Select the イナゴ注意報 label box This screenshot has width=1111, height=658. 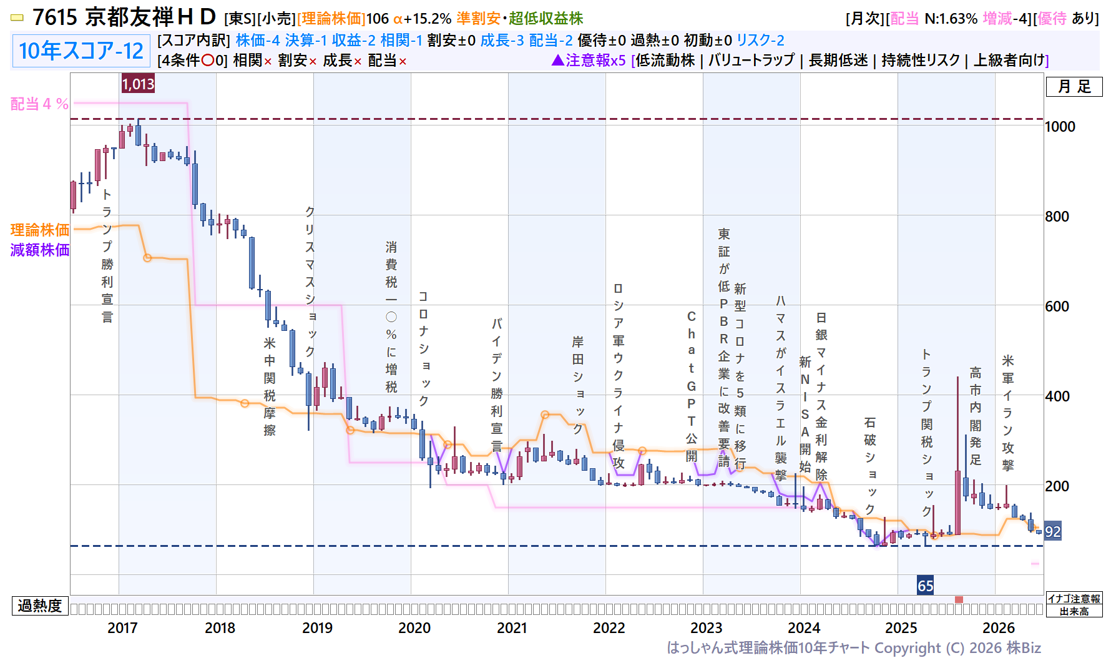[1074, 599]
